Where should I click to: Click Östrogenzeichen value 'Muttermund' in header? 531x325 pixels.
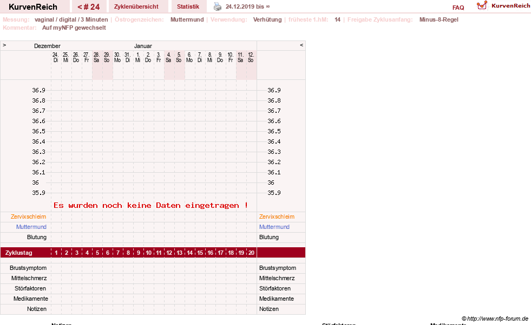(187, 19)
